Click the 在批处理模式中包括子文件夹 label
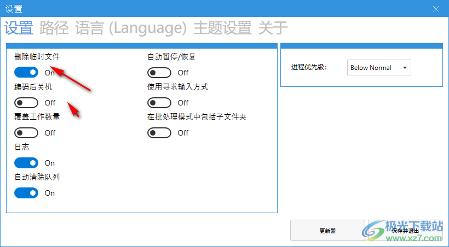This screenshot has height=247, width=449. [197, 117]
